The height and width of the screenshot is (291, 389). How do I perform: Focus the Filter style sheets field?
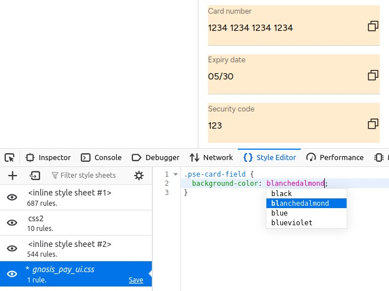pyautogui.click(x=88, y=176)
